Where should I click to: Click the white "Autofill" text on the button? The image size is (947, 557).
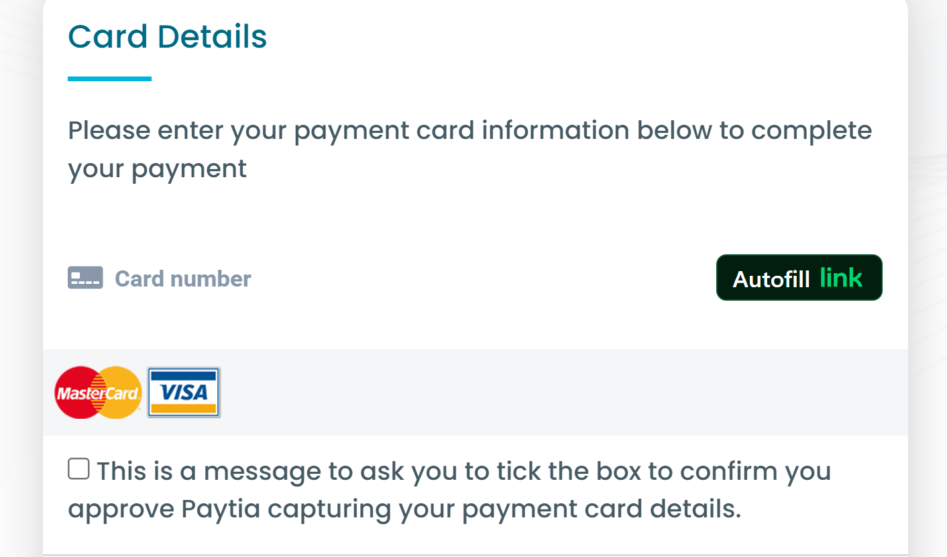[x=771, y=278]
